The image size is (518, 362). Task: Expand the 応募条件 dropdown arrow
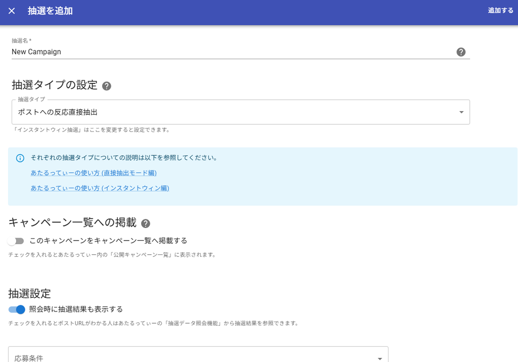[x=380, y=358]
